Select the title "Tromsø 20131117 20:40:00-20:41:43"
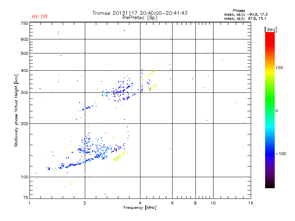The image size is (295, 221). click(140, 13)
